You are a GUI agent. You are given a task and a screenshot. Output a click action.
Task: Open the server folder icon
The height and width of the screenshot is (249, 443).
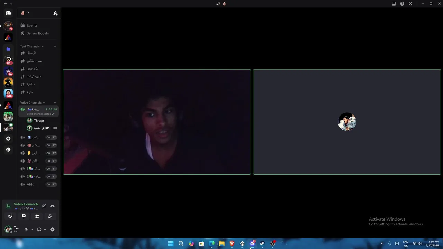click(x=8, y=49)
